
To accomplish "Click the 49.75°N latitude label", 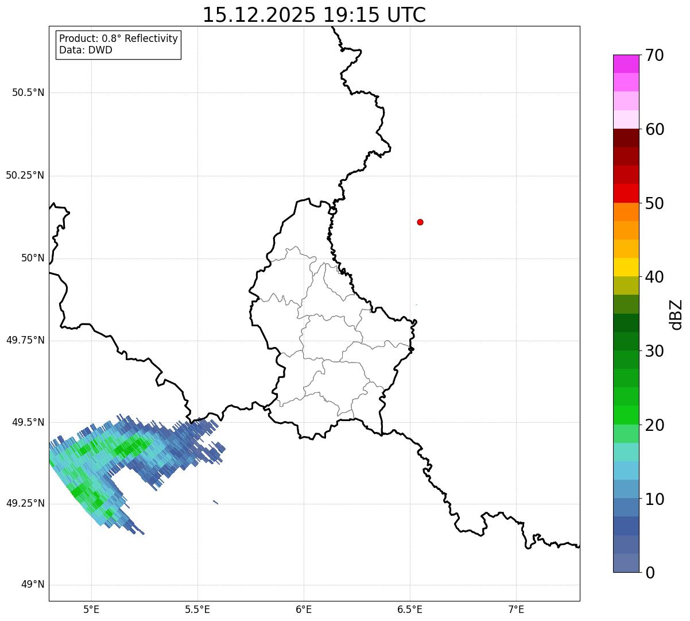I will pos(25,340).
